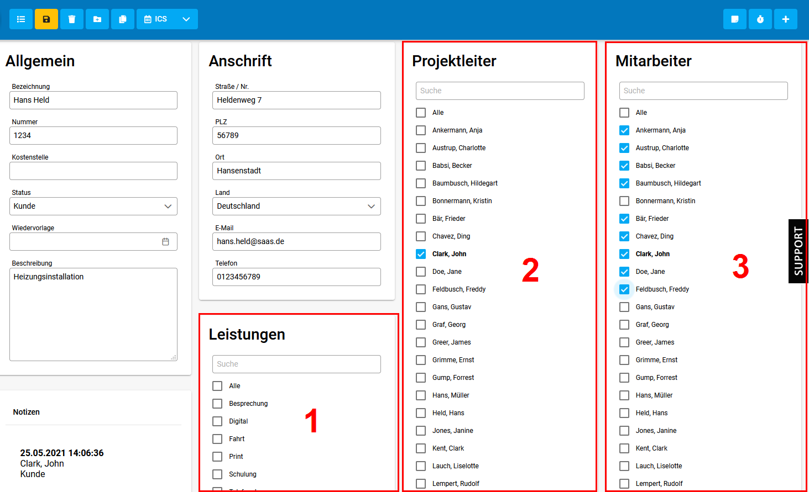Click the E-Mail field
The height and width of the screenshot is (492, 809).
[x=296, y=241]
